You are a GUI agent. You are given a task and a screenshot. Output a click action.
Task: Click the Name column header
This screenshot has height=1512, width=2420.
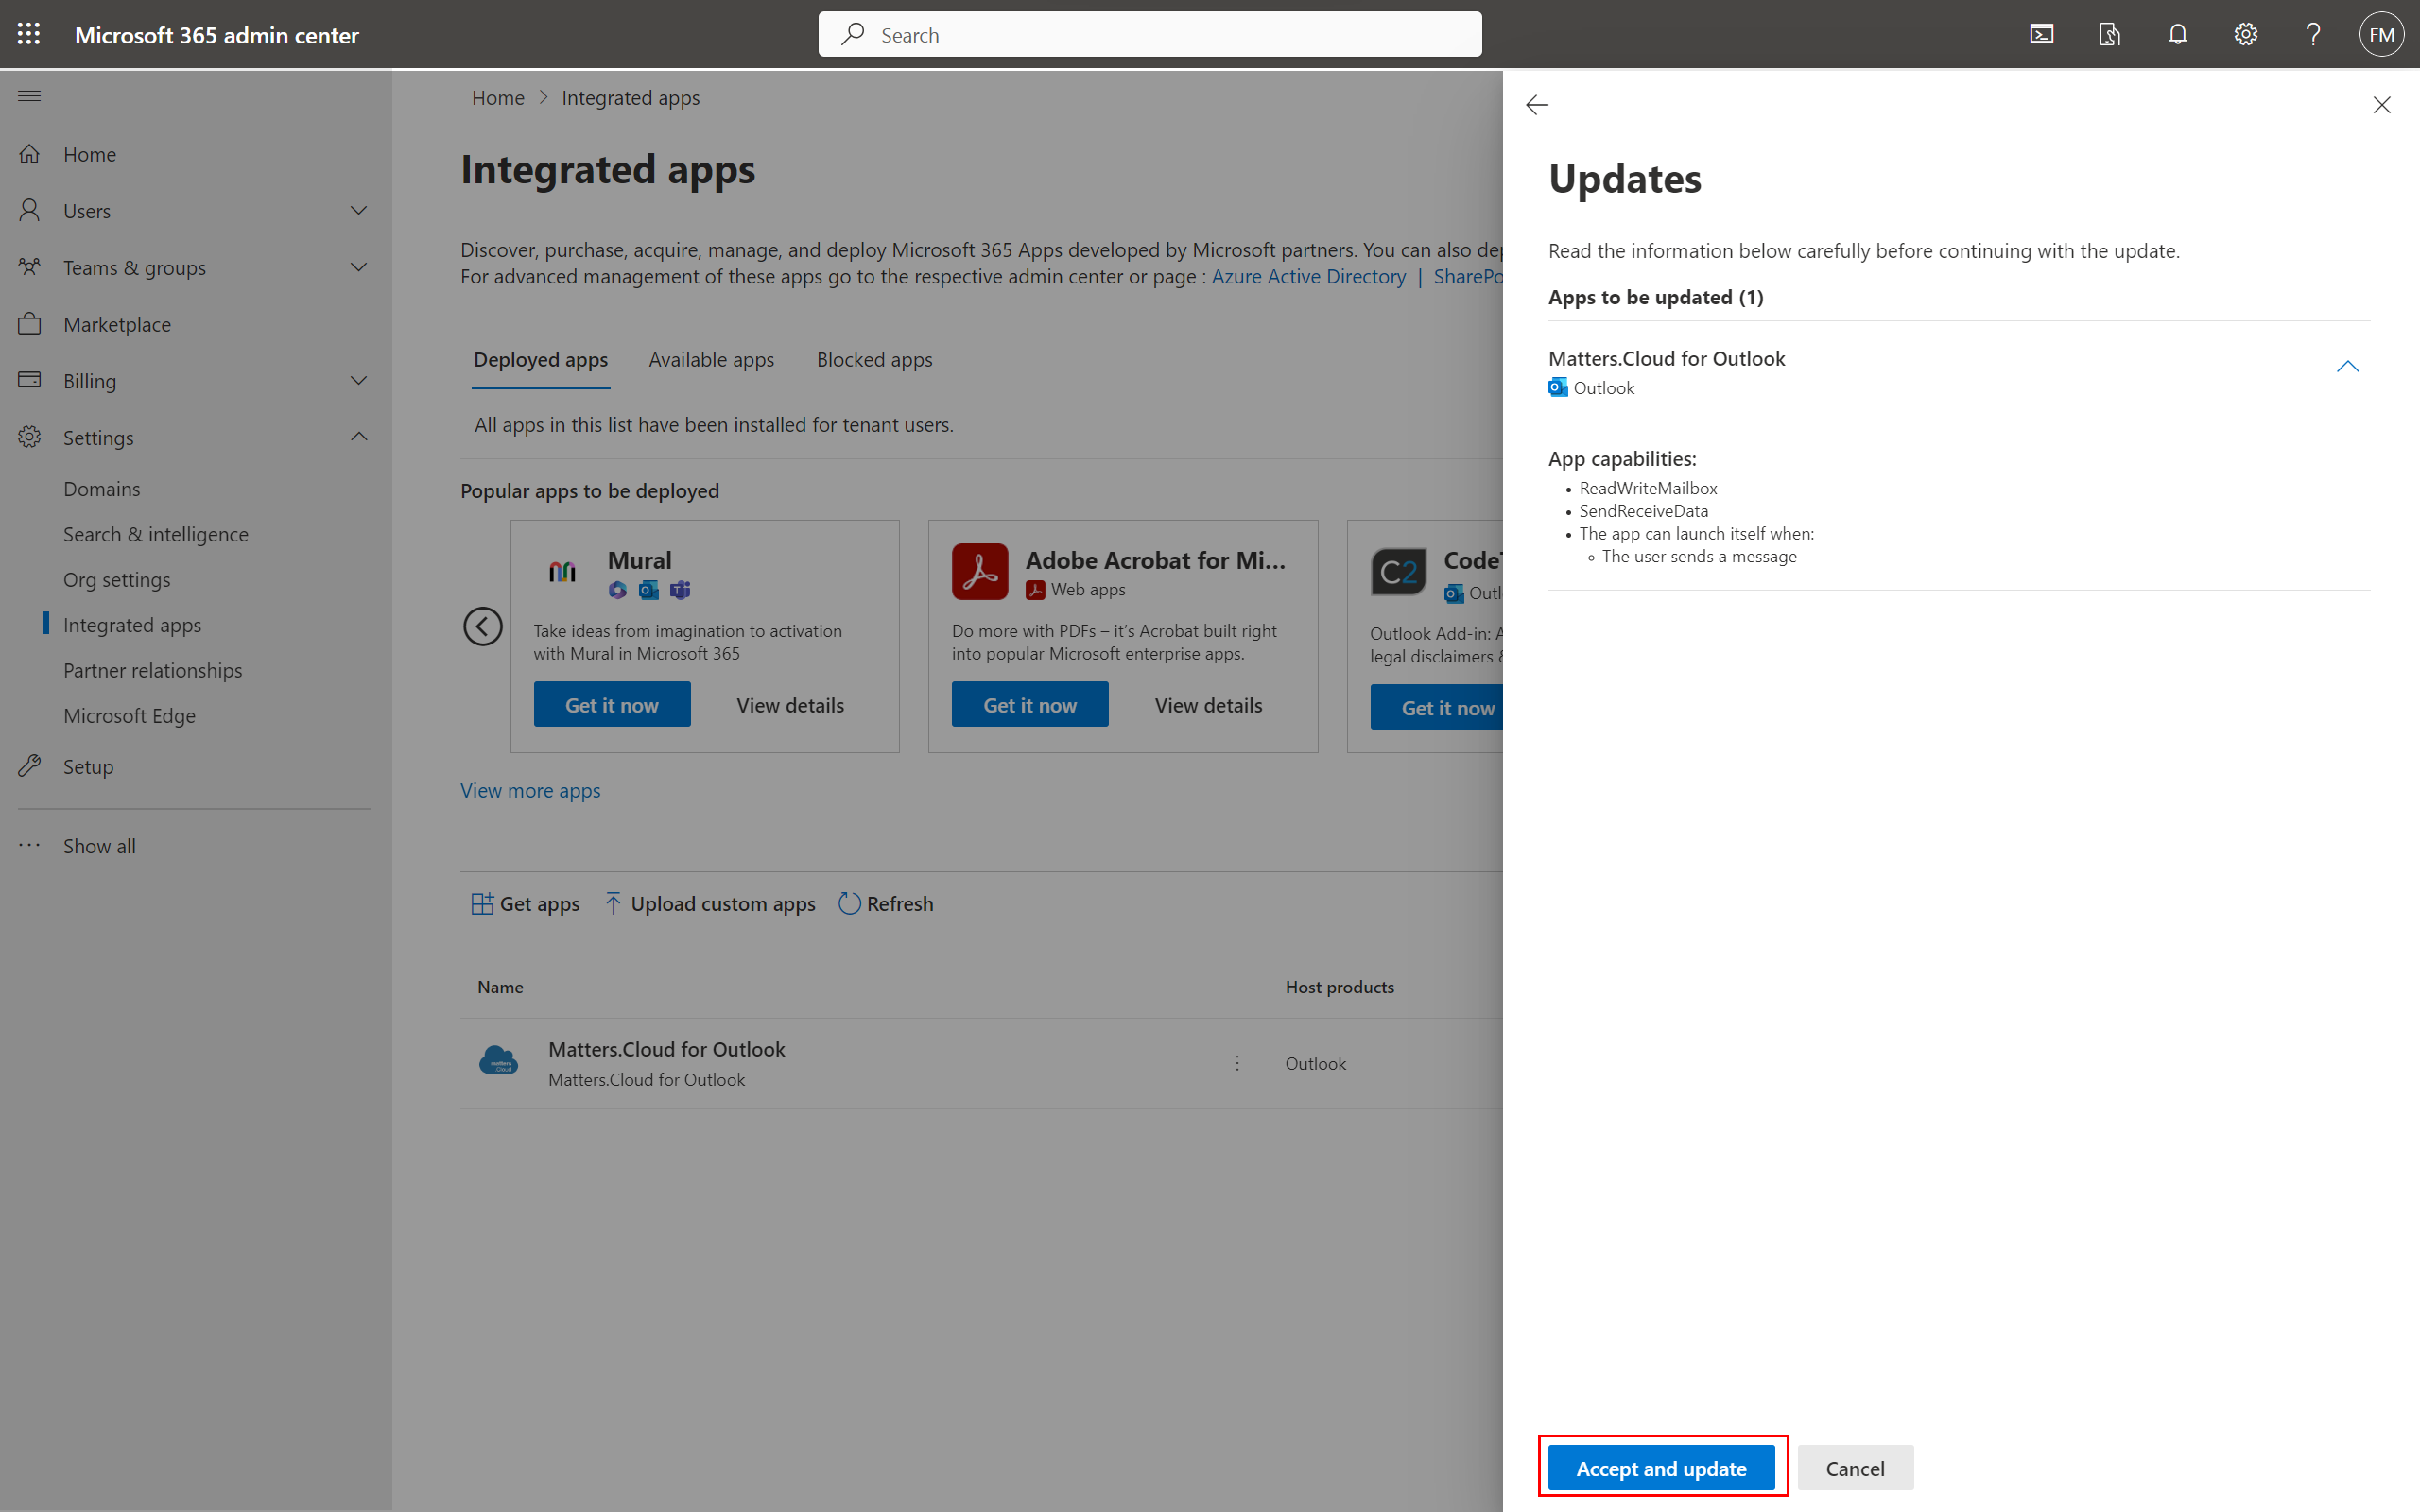(x=500, y=987)
